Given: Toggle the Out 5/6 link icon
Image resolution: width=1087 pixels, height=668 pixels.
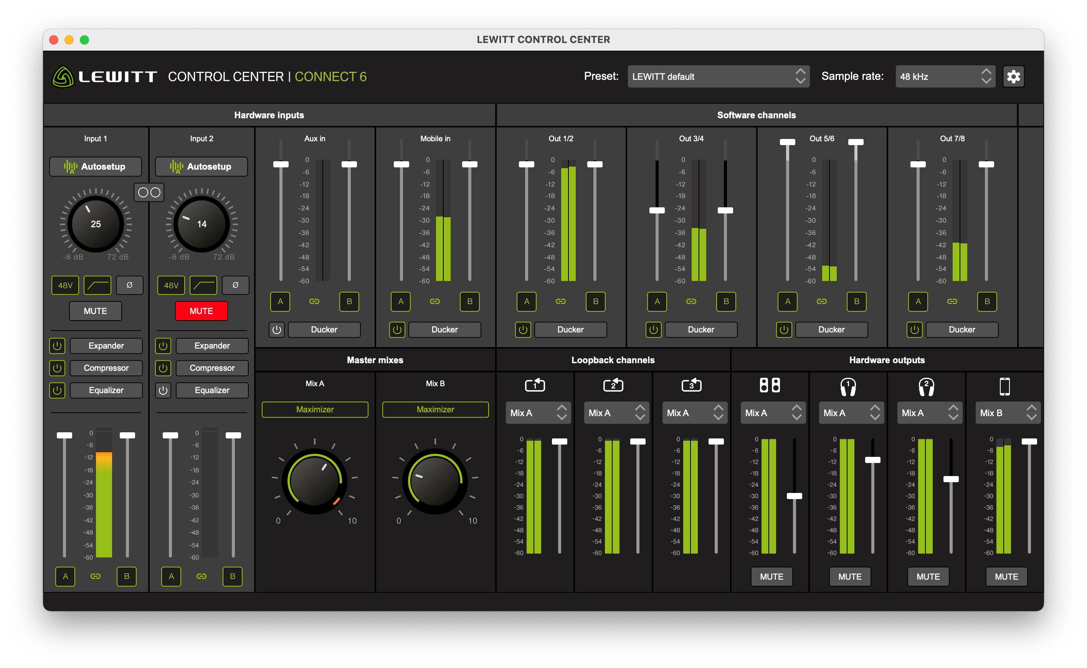Looking at the screenshot, I should [821, 301].
